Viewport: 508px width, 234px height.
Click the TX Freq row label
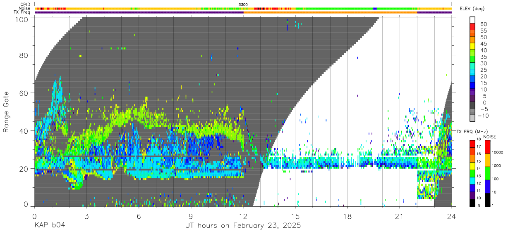click(23, 12)
